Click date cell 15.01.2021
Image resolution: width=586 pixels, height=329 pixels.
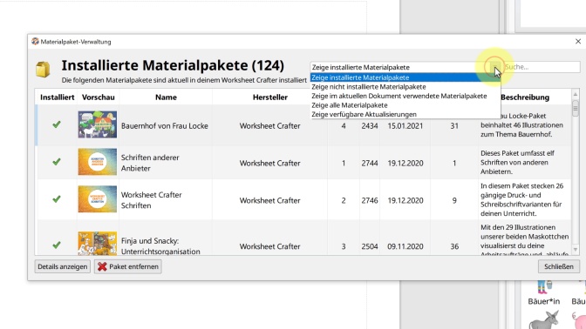(405, 126)
